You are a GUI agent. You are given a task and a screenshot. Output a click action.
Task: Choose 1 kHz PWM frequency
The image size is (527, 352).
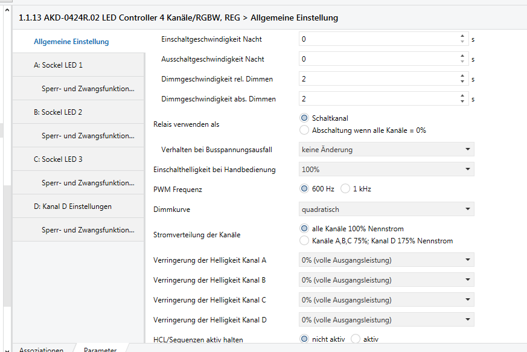point(345,189)
